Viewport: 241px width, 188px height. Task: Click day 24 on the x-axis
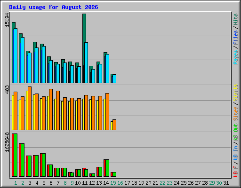point(177,183)
